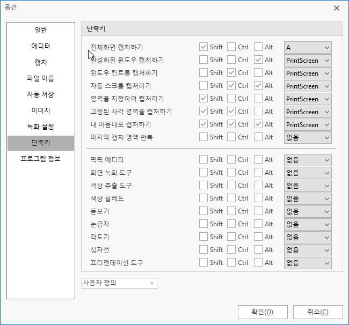The height and width of the screenshot is (325, 349).
Task: Open key dropdown for 돋보기
Action: [x=308, y=212]
